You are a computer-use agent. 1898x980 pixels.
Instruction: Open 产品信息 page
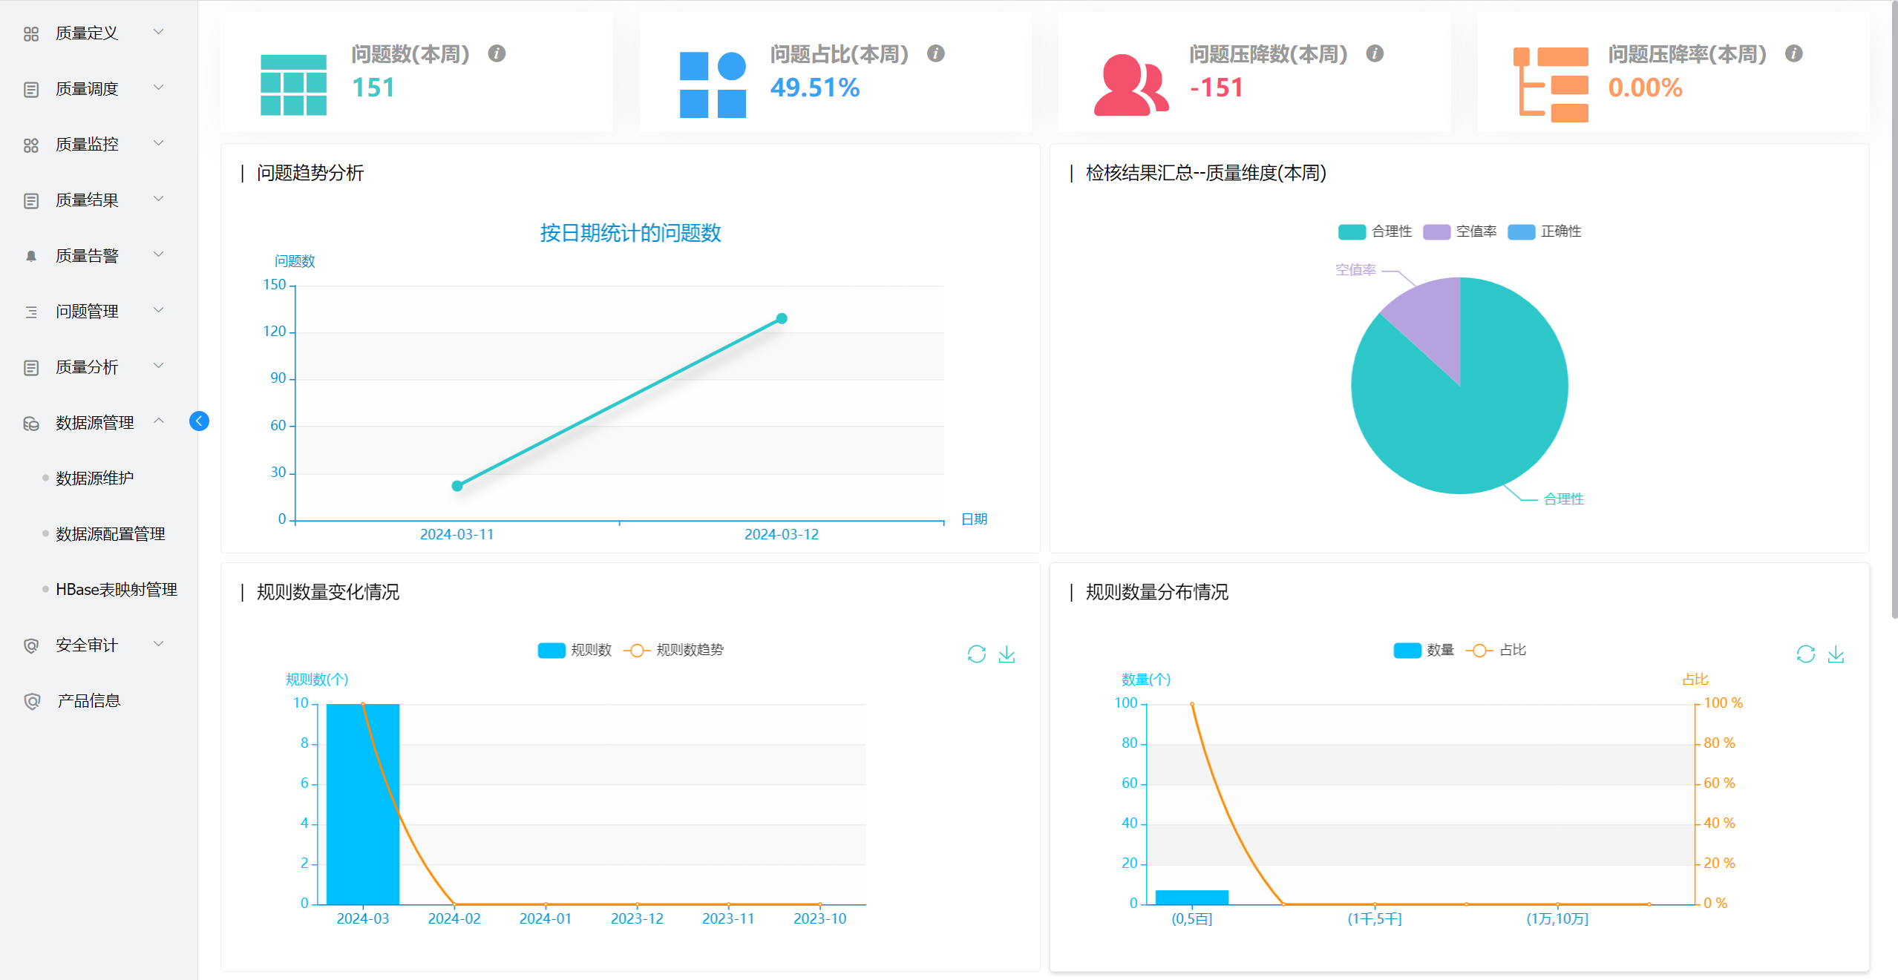(x=88, y=700)
